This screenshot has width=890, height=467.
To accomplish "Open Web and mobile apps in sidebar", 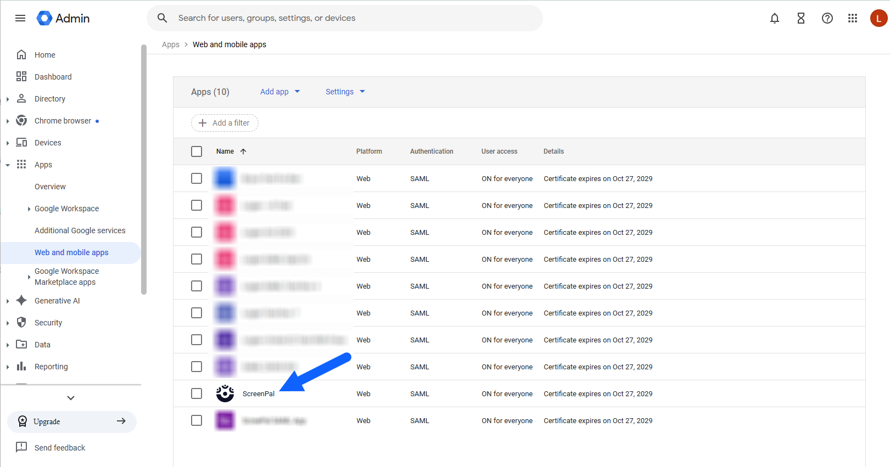I will pyautogui.click(x=71, y=252).
